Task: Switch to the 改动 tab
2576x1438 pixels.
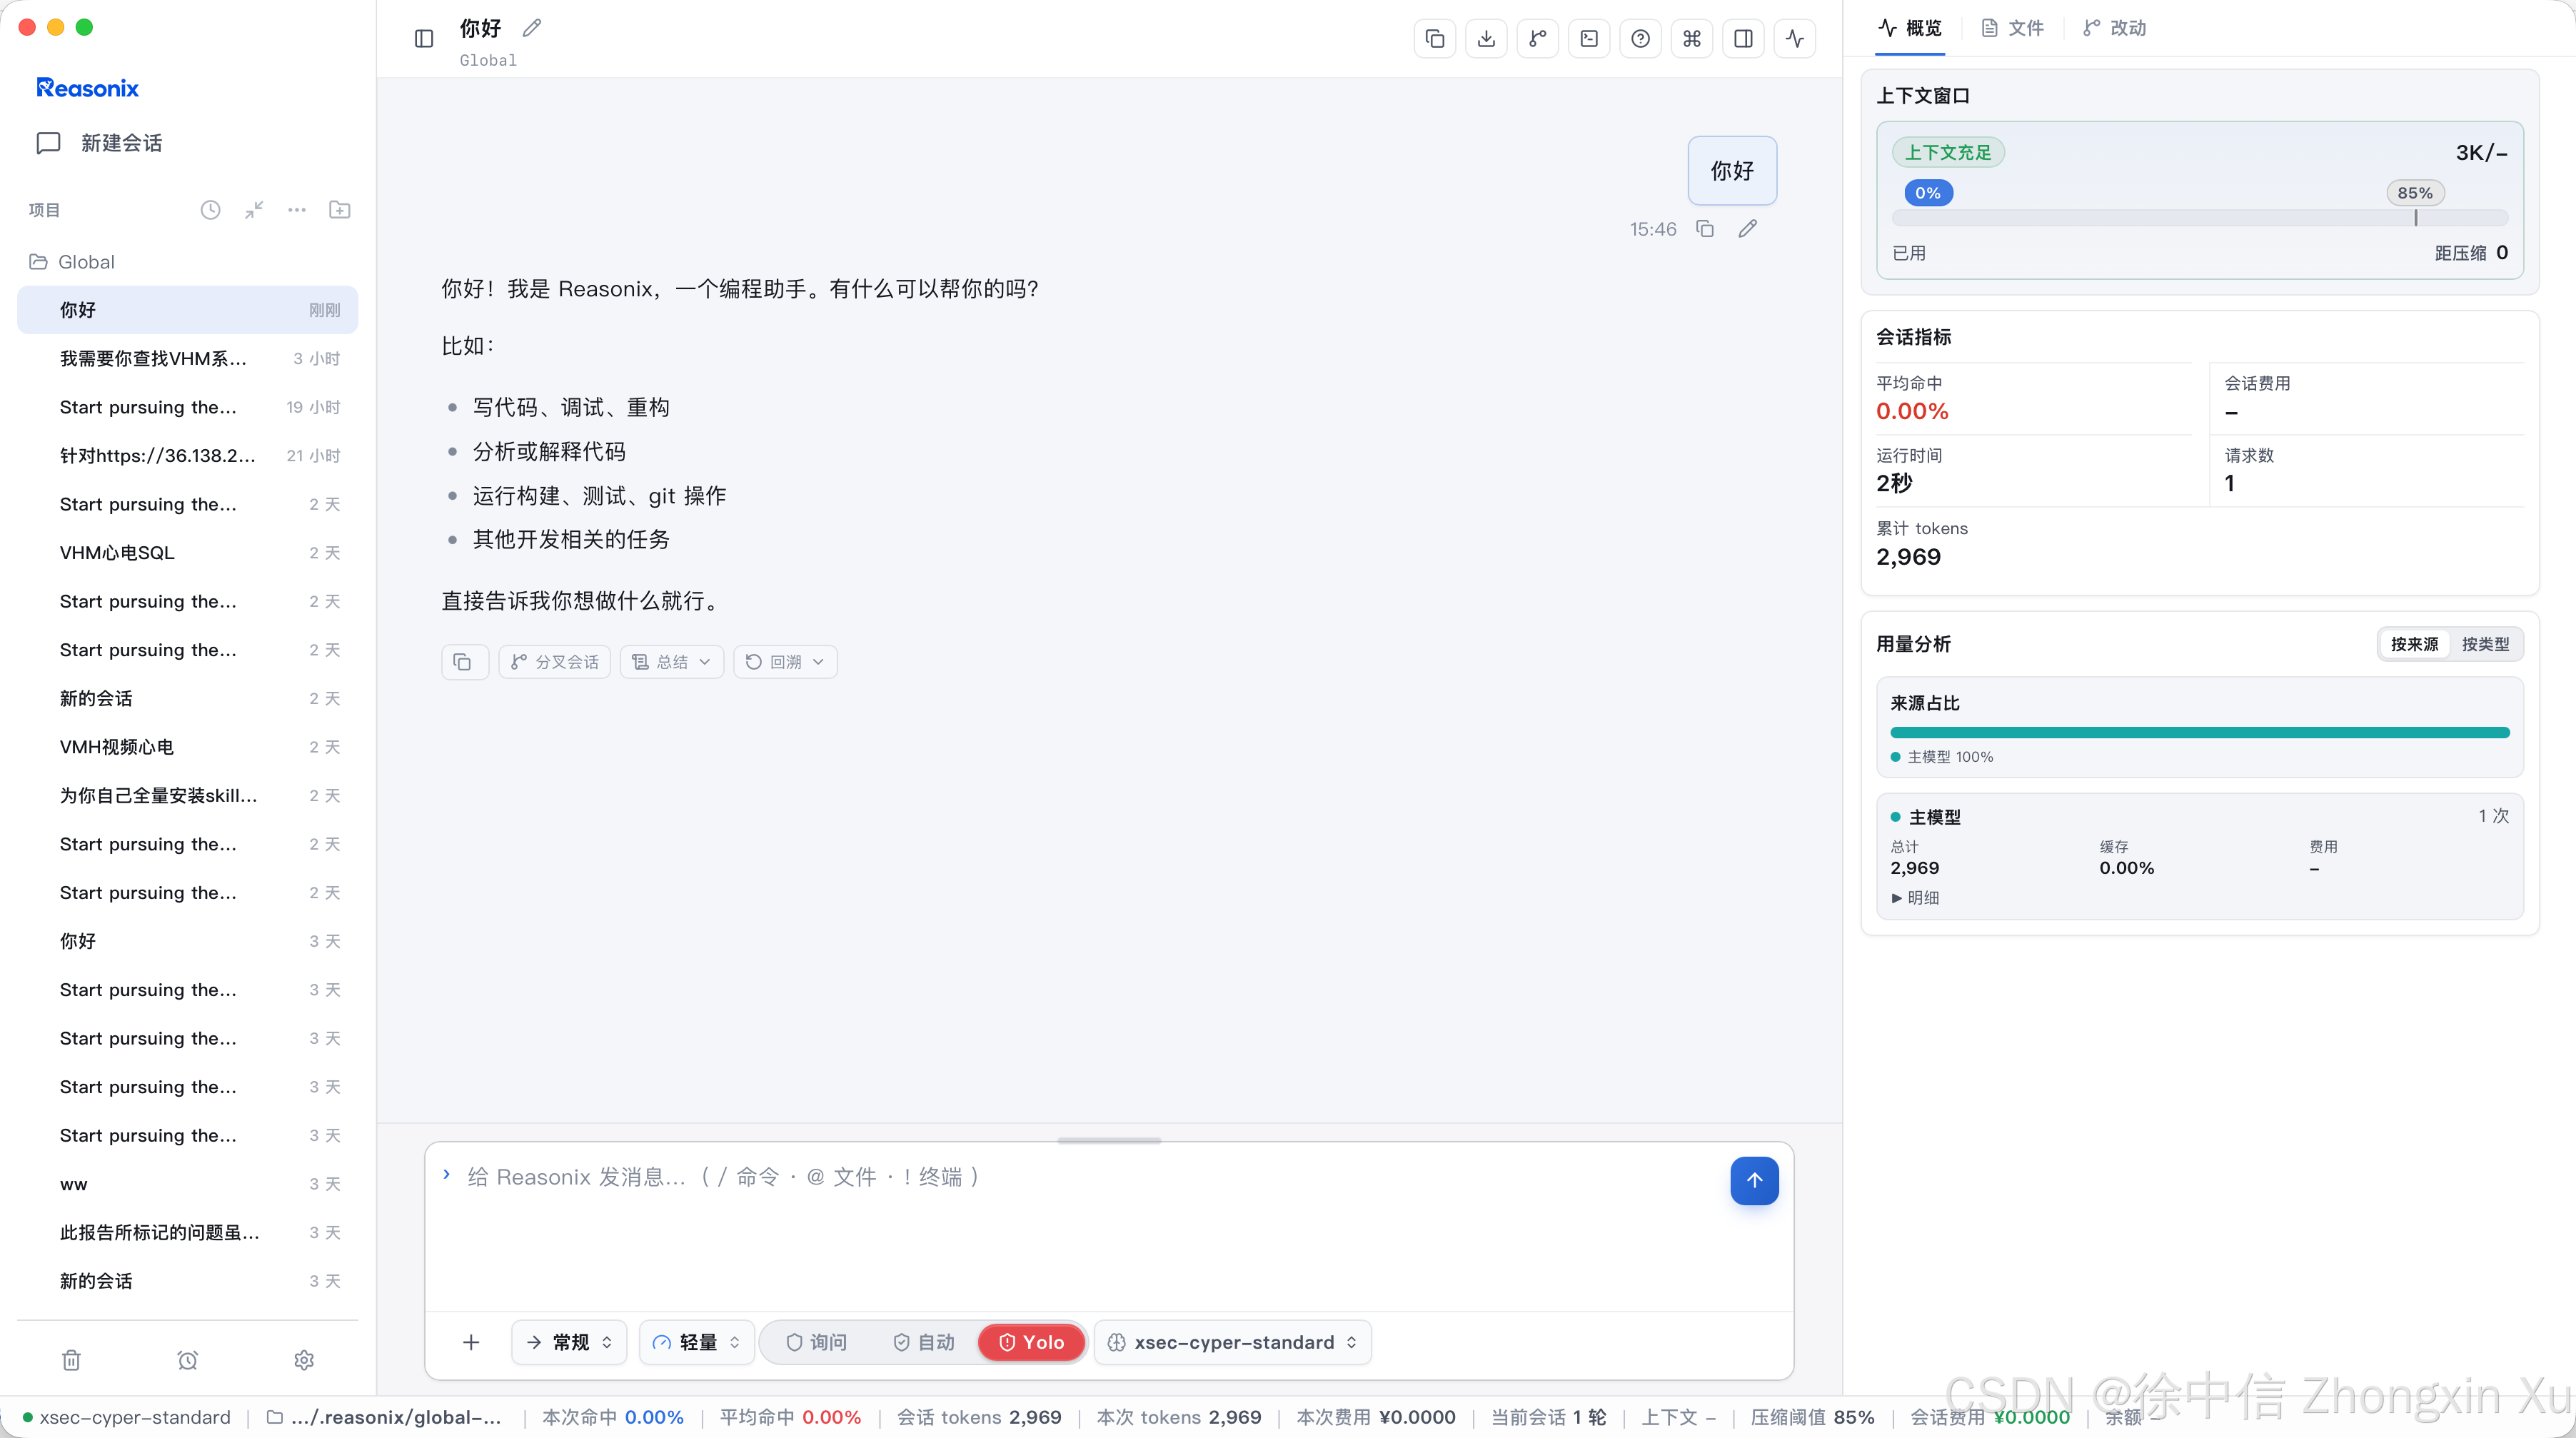Action: point(2115,28)
